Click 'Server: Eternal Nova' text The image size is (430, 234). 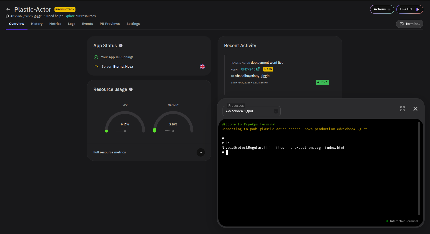117,67
